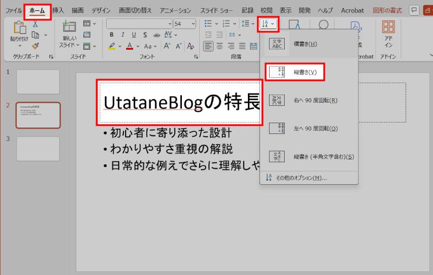
Task: Open the ファイル tab
Action: point(14,10)
